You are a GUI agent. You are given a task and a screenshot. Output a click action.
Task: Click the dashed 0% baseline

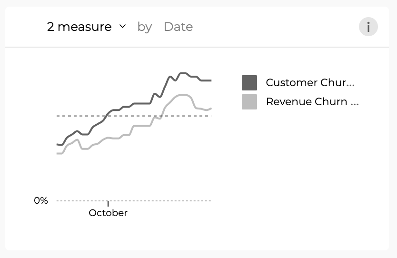pyautogui.click(x=134, y=201)
